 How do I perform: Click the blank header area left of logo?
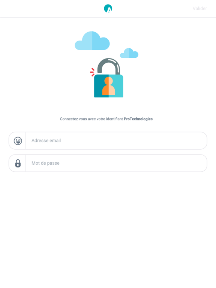51,9
